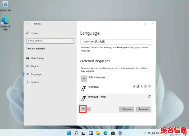Screen dimensions: 189x136
Task: Minimize the Settings window
Action: coord(137,24)
